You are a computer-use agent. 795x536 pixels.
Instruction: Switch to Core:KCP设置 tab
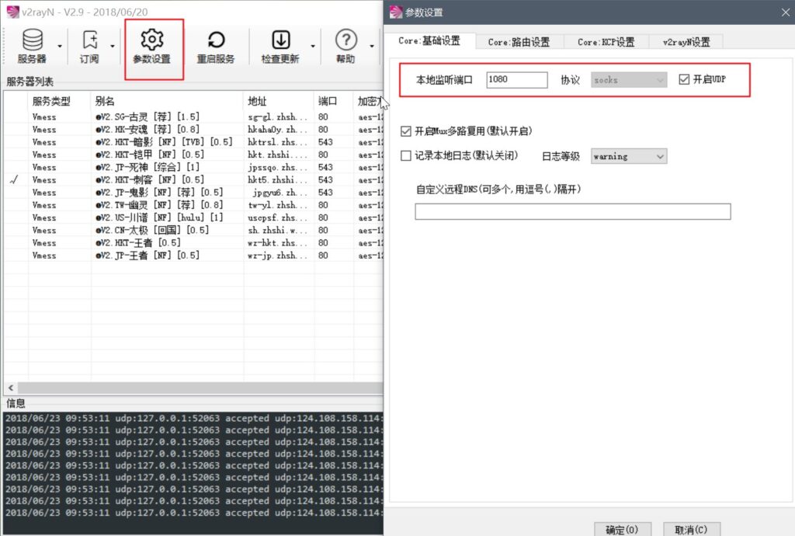click(x=606, y=42)
